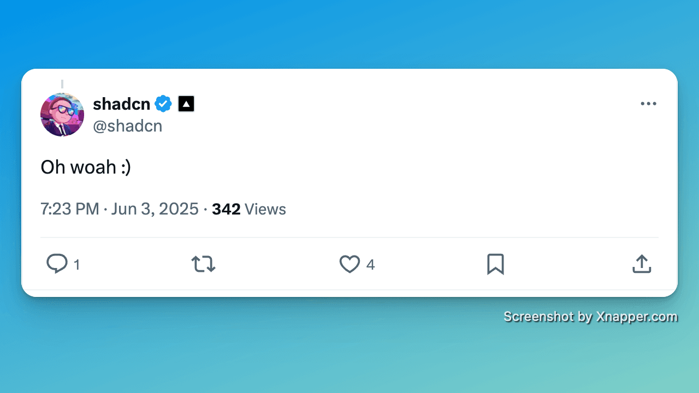Open the three-dot more options menu
699x393 pixels.
(648, 104)
